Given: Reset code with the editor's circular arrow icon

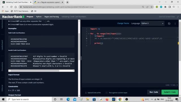Looking at the screenshot, I should click(x=169, y=24).
